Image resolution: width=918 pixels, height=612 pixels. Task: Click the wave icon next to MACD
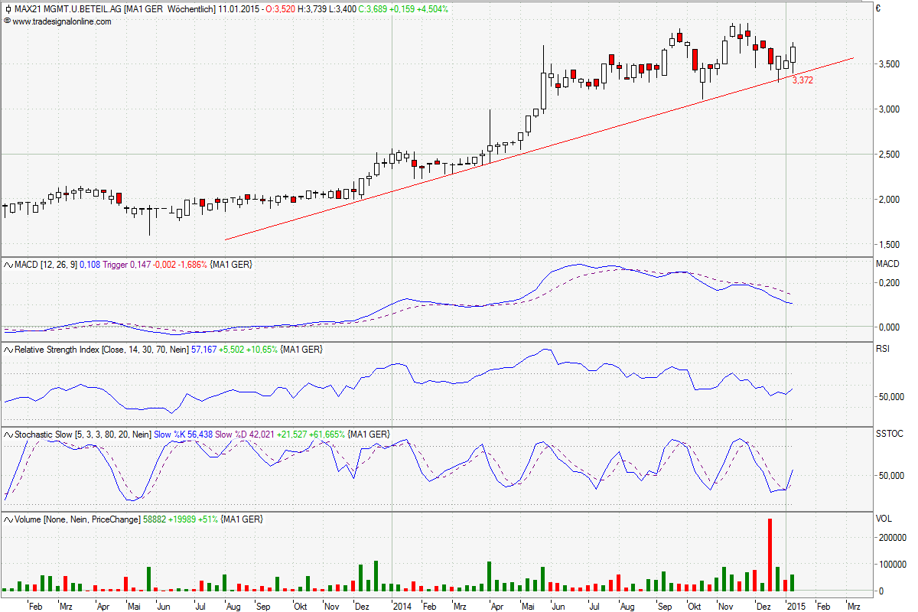coord(8,265)
